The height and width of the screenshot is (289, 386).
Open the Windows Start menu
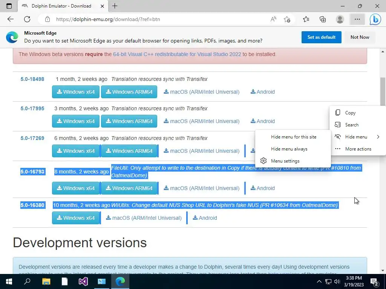pyautogui.click(x=9, y=281)
